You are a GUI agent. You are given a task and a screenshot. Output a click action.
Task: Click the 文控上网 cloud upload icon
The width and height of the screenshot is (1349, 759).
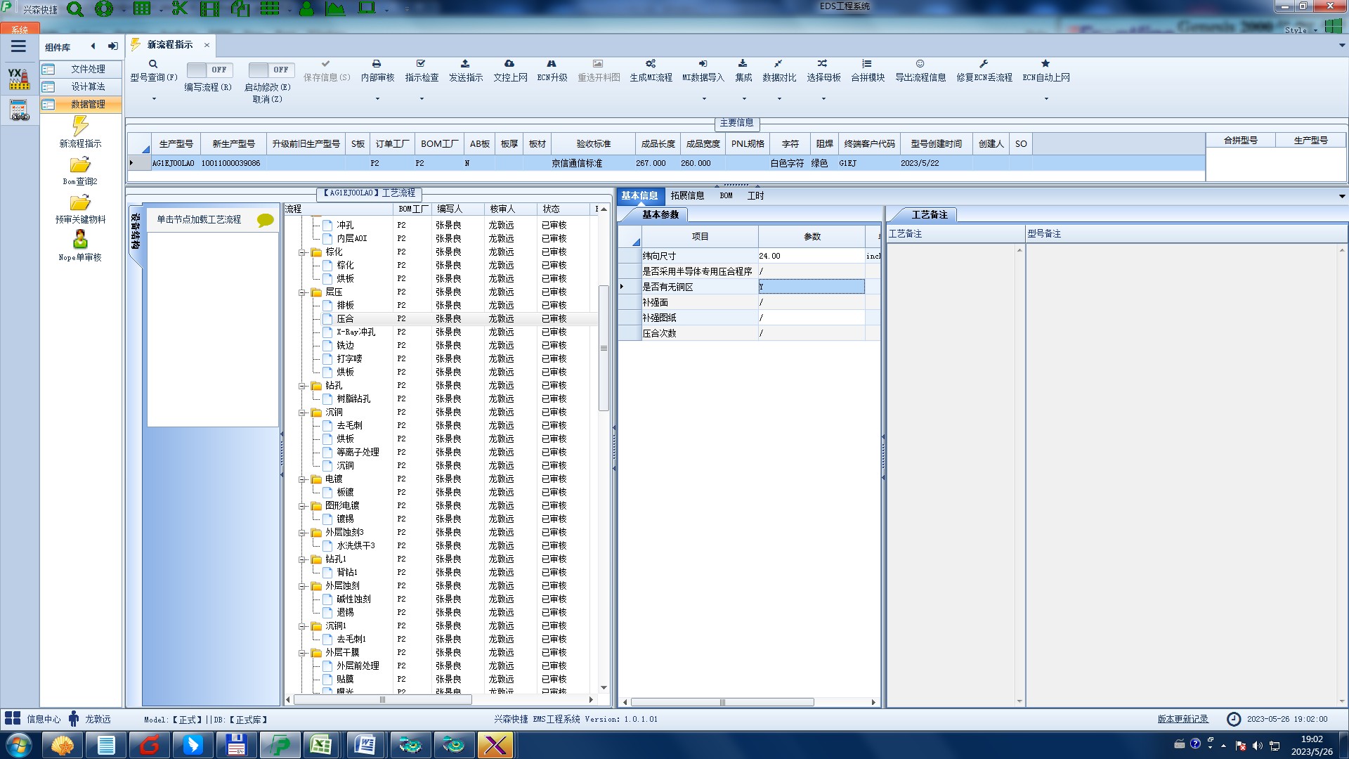[x=509, y=64]
